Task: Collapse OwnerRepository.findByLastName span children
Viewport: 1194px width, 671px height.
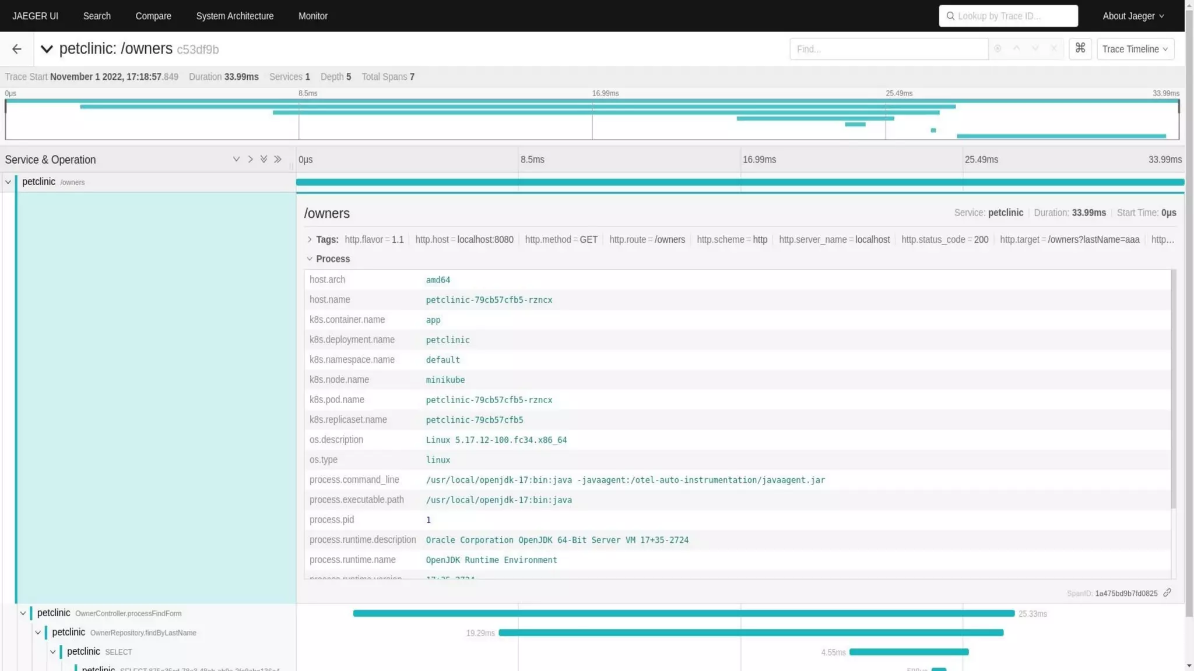Action: point(38,633)
